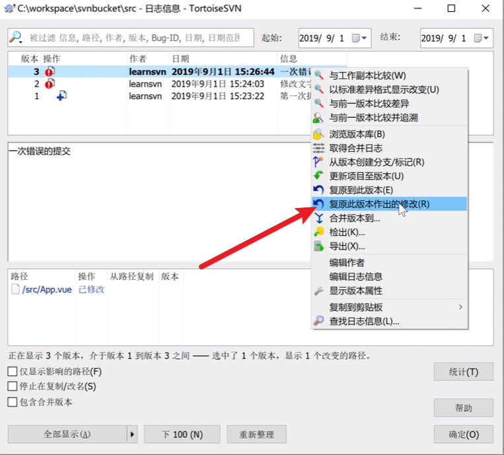The width and height of the screenshot is (504, 455).
Task: Select 复制到剪贴板 menu entry
Action: coord(389,307)
